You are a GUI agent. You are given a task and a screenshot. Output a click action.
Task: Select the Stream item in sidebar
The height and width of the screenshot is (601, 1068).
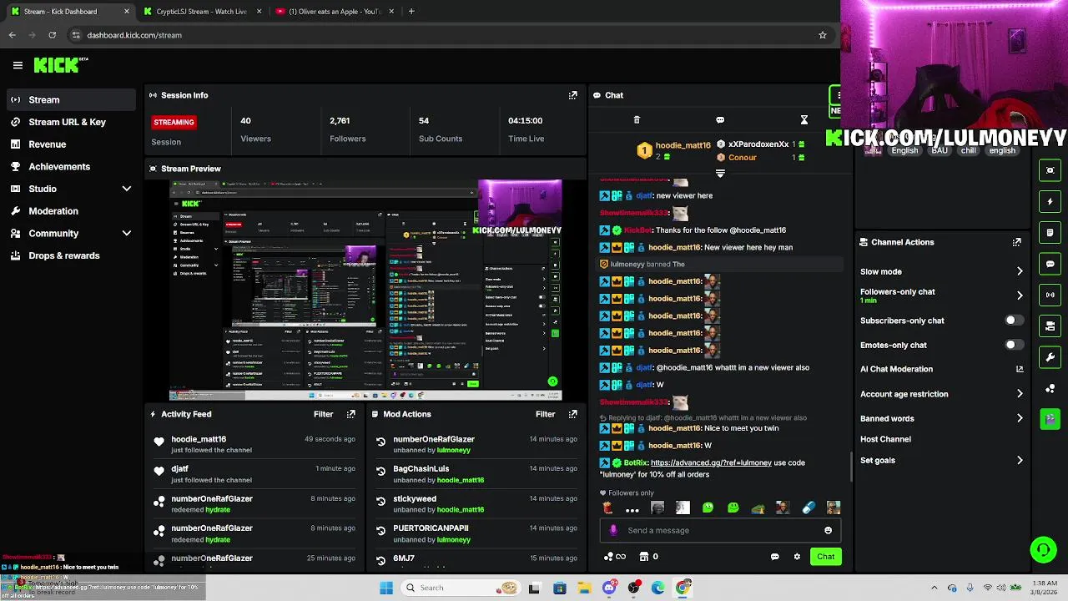pos(70,99)
